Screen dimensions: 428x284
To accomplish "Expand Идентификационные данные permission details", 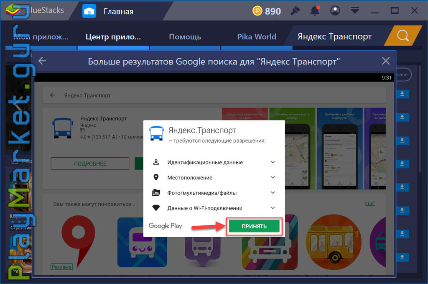I will 273,162.
